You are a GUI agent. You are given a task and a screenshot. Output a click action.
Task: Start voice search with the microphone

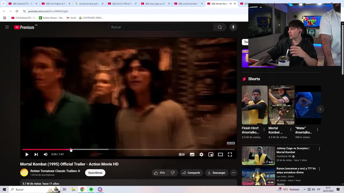[x=233, y=27]
